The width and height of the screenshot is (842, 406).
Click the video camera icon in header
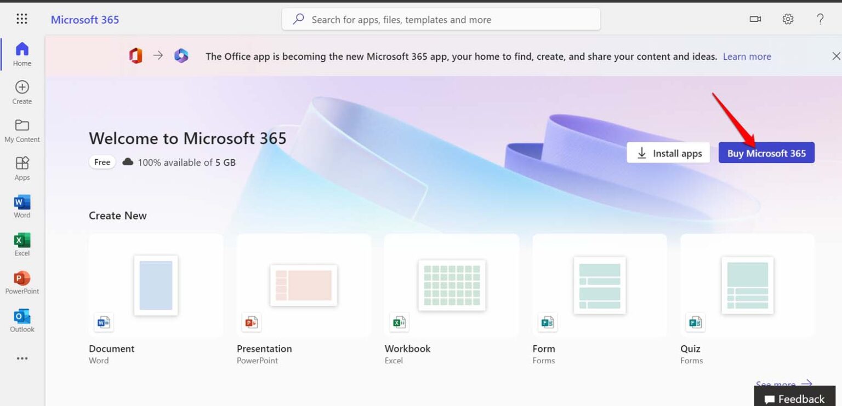[755, 19]
